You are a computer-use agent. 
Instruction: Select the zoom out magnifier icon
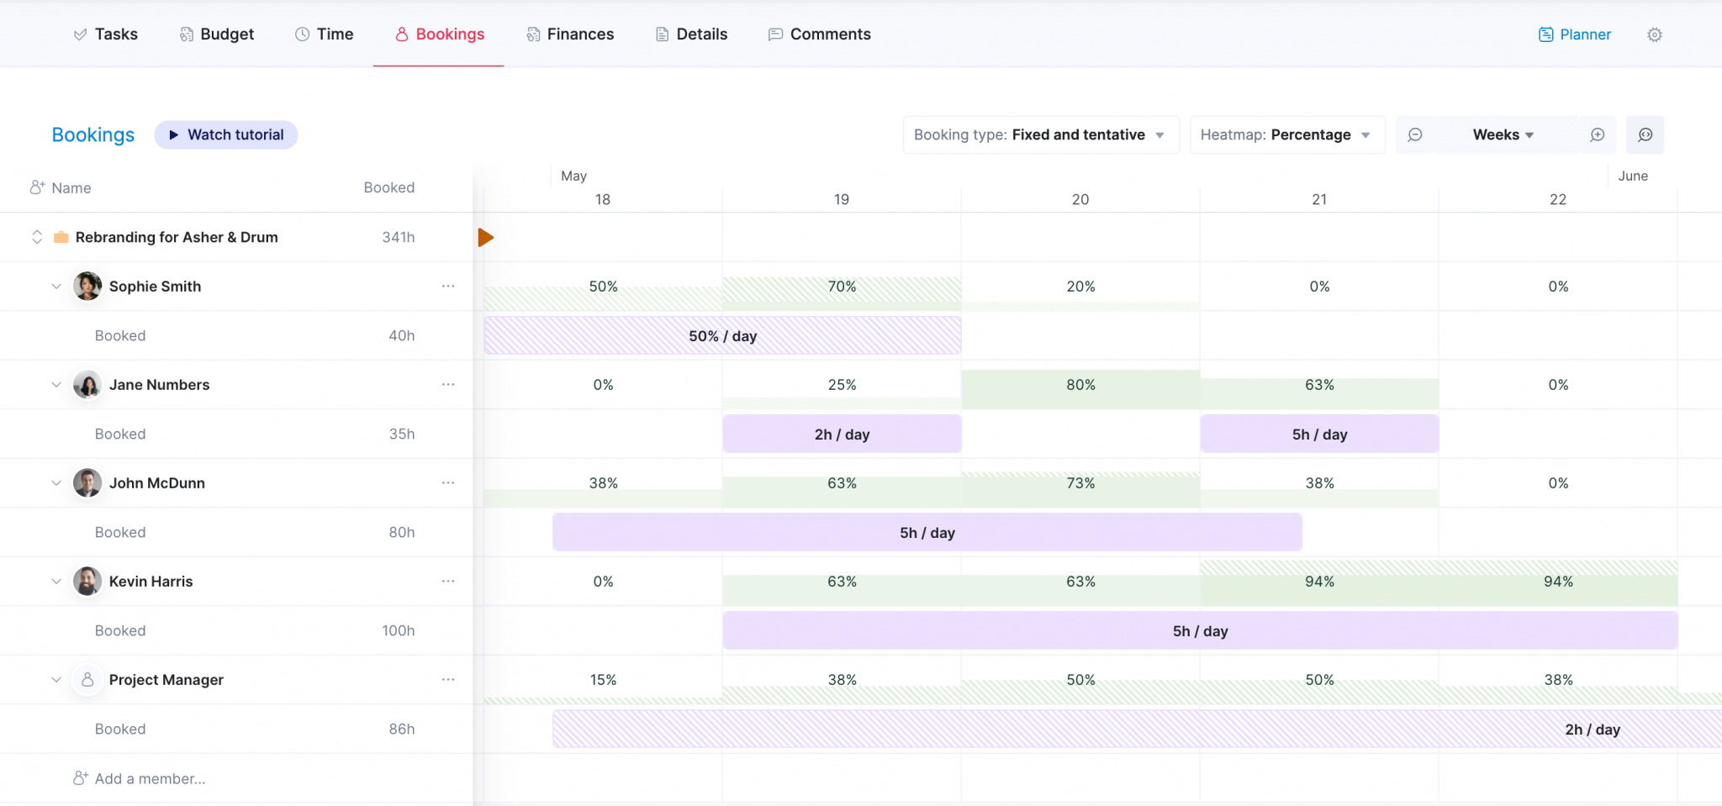(1416, 134)
